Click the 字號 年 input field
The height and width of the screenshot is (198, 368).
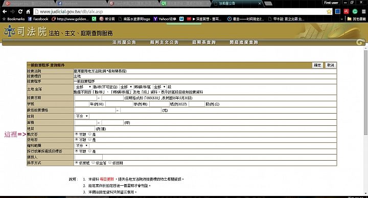coord(82,104)
